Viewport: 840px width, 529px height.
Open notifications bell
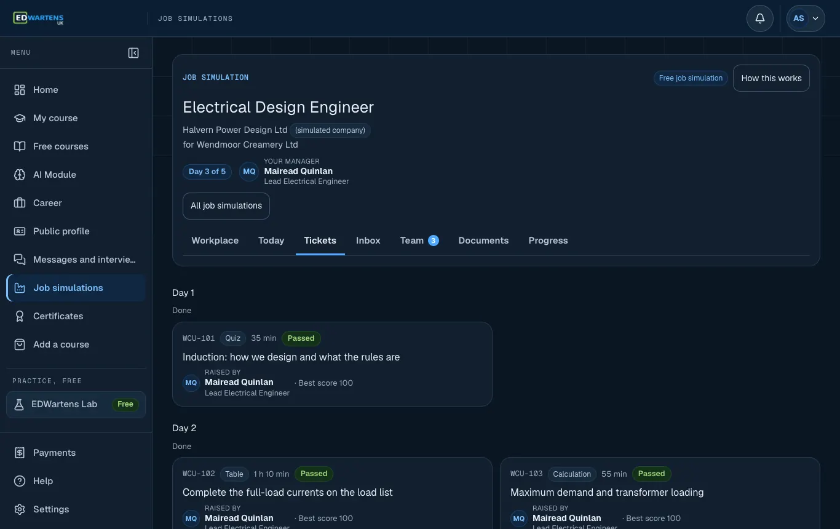(760, 18)
